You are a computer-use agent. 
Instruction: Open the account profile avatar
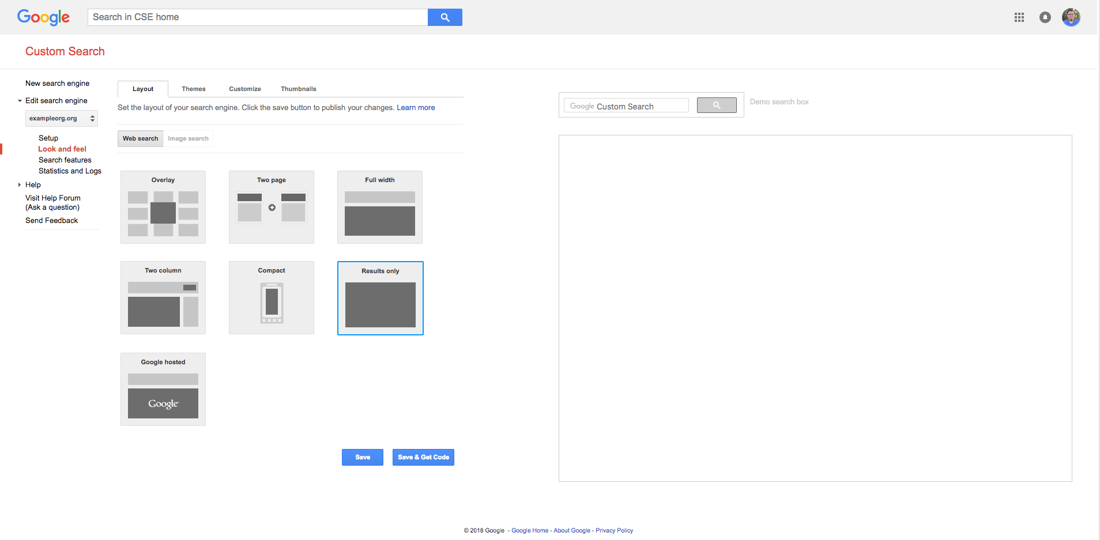pos(1071,17)
